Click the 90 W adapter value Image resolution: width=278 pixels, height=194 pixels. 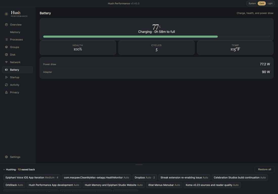pos(266,72)
